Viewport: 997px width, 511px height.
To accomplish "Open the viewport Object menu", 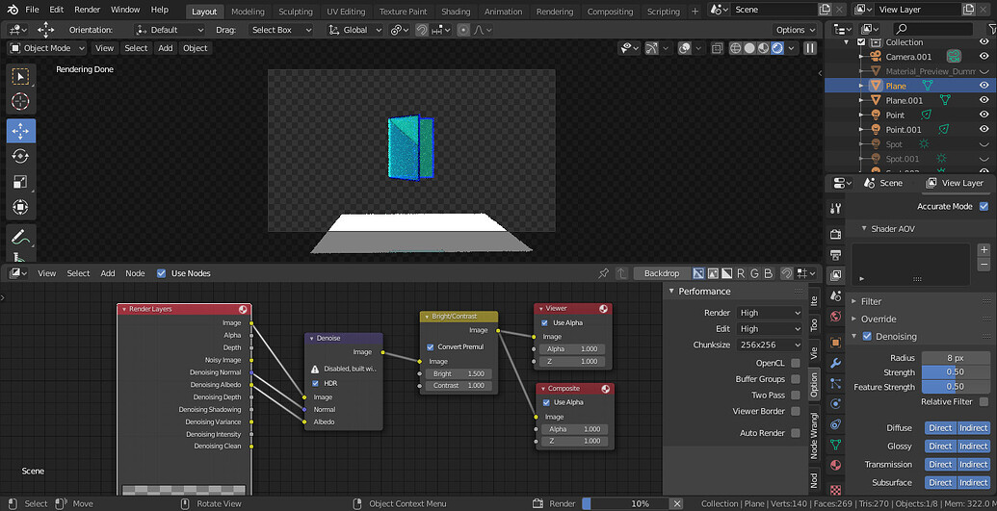I will 196,48.
